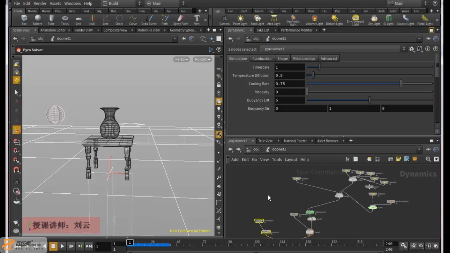Select the Box tool on the Create shelf
Image resolution: width=450 pixels, height=253 pixels.
(24, 20)
